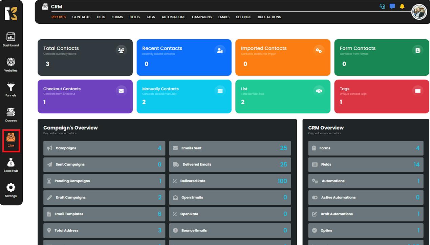Click the Active Automations row
Screen dimensions: 430x245
366,197
